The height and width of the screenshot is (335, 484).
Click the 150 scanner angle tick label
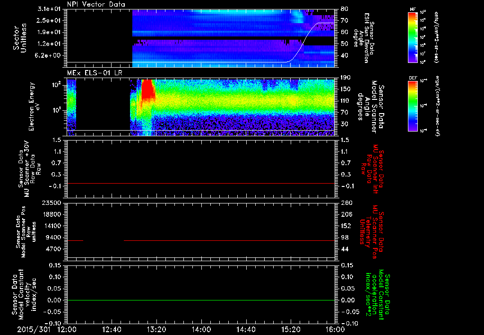[346, 89]
